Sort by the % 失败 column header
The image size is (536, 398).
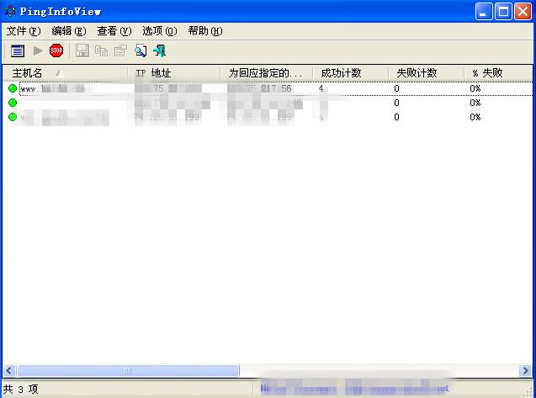tap(498, 73)
